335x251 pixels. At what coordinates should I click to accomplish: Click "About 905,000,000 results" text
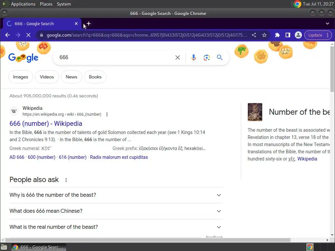pyautogui.click(x=54, y=96)
